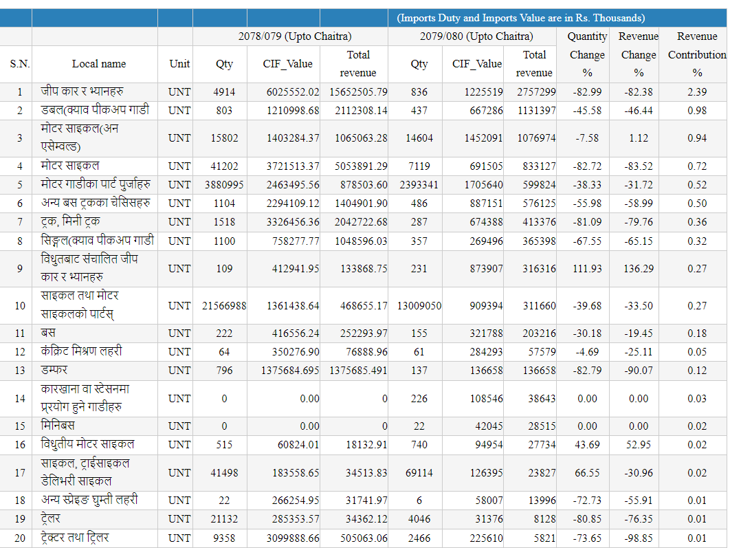Click the "2078/079 (Upto Chaitra)" group header
730x548 pixels.
pyautogui.click(x=295, y=36)
